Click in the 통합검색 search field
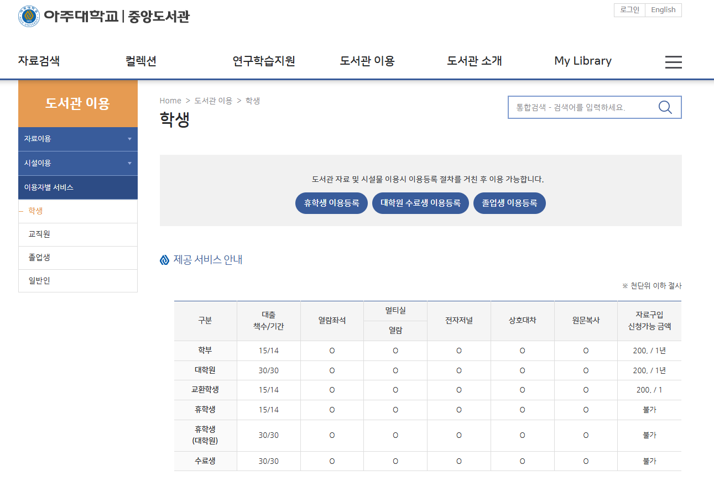Image resolution: width=714 pixels, height=481 pixels. tap(581, 107)
